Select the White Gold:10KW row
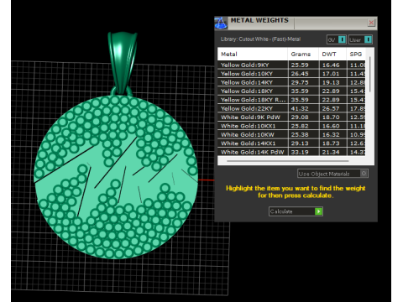403x302 pixels. click(x=291, y=134)
